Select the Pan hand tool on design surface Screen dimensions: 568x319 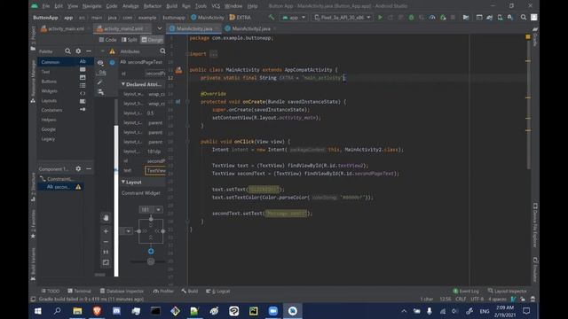pos(106,218)
